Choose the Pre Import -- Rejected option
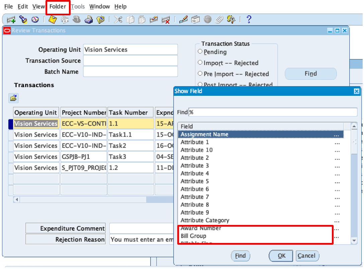The width and height of the screenshot is (364, 269). point(200,74)
